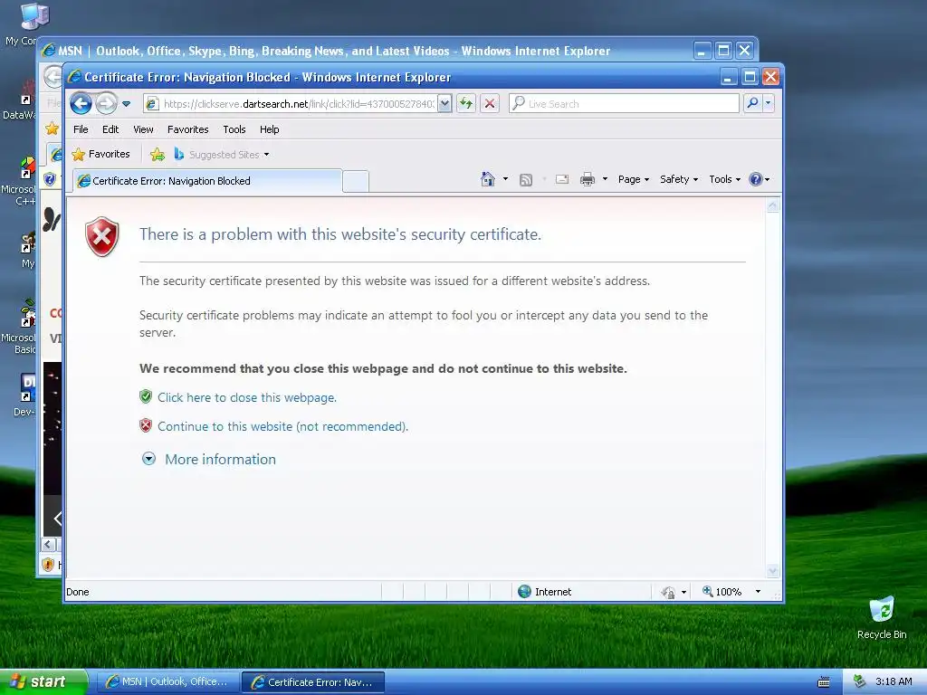Open the Help menu
The width and height of the screenshot is (927, 695).
pos(270,129)
